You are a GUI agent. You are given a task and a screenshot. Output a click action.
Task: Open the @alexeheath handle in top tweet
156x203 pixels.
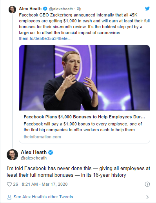pos(61,9)
